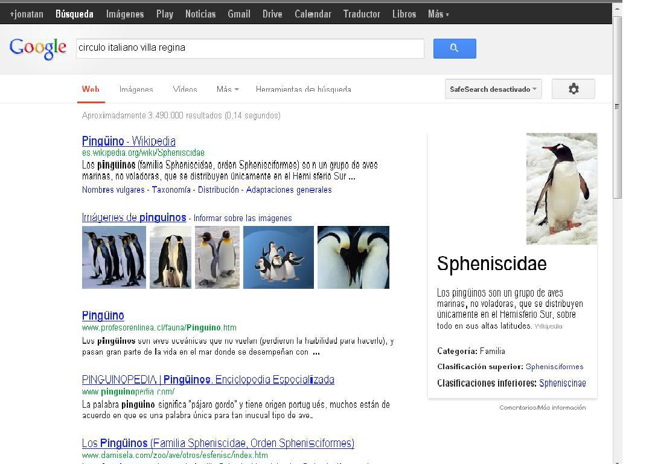Click the blue search magnifier button
This screenshot has width=655, height=464.
tap(455, 48)
